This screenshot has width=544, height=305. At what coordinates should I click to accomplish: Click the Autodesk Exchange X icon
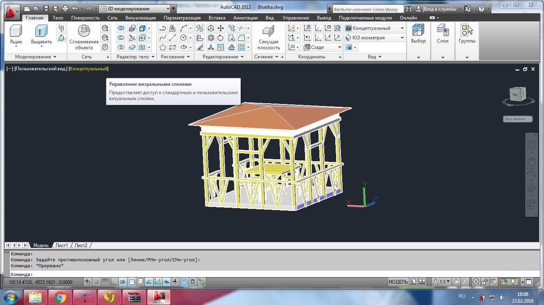(x=468, y=9)
